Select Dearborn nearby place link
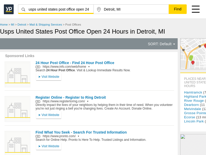 pos(191,105)
